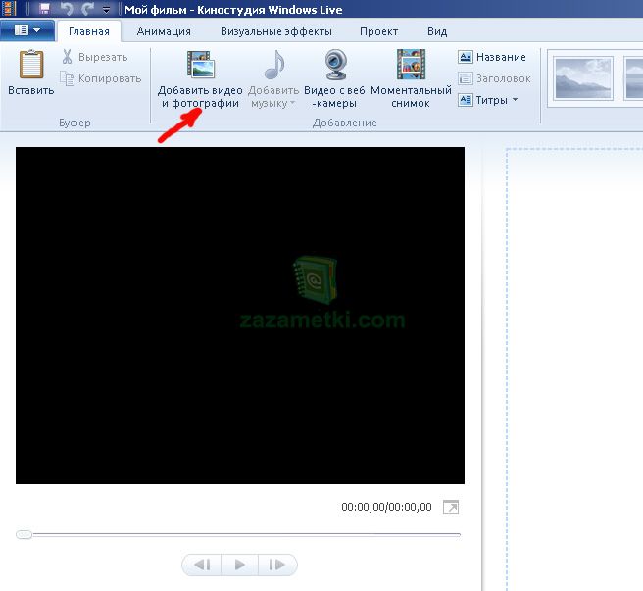Click Add videos and photos (Добавить видео и фотографии)
This screenshot has width=643, height=591.
click(200, 78)
